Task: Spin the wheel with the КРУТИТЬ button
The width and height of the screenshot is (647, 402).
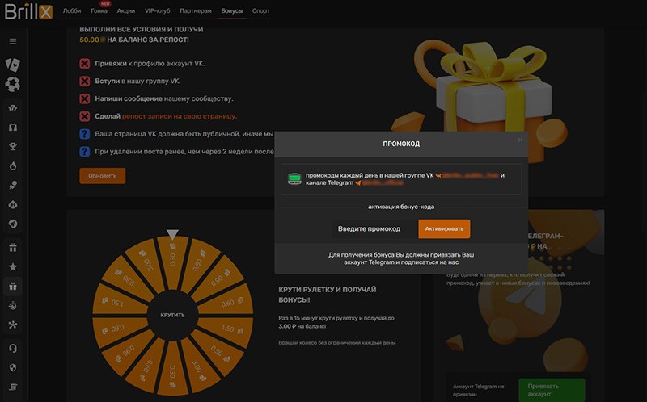Action: click(172, 314)
